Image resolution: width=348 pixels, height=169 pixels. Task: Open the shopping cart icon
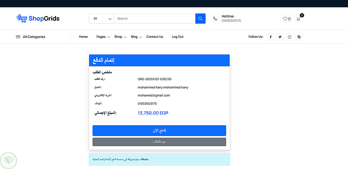[298, 19]
